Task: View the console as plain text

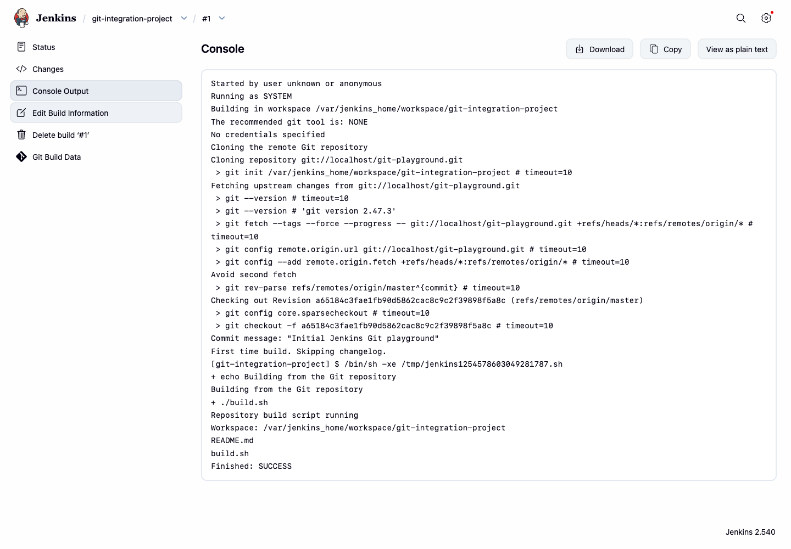Action: pyautogui.click(x=737, y=49)
